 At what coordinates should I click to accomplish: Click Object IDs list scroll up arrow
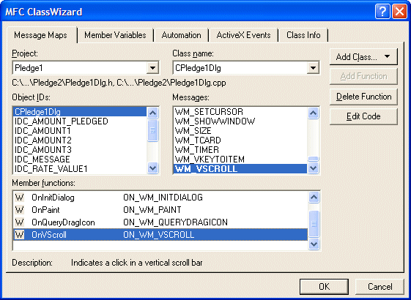click(152, 113)
